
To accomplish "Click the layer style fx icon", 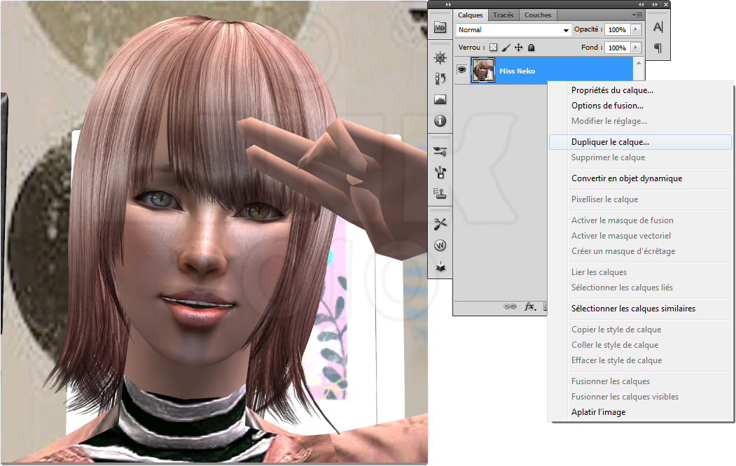I will coord(530,306).
